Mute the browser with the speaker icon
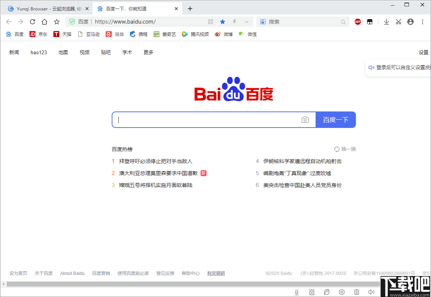Image resolution: width=431 pixels, height=297 pixels. point(371,292)
